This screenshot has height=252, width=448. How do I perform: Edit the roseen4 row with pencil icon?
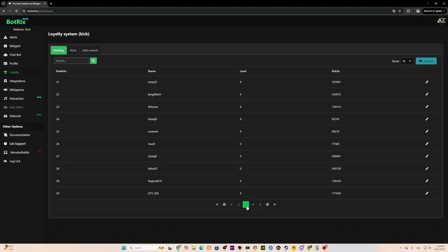(427, 131)
